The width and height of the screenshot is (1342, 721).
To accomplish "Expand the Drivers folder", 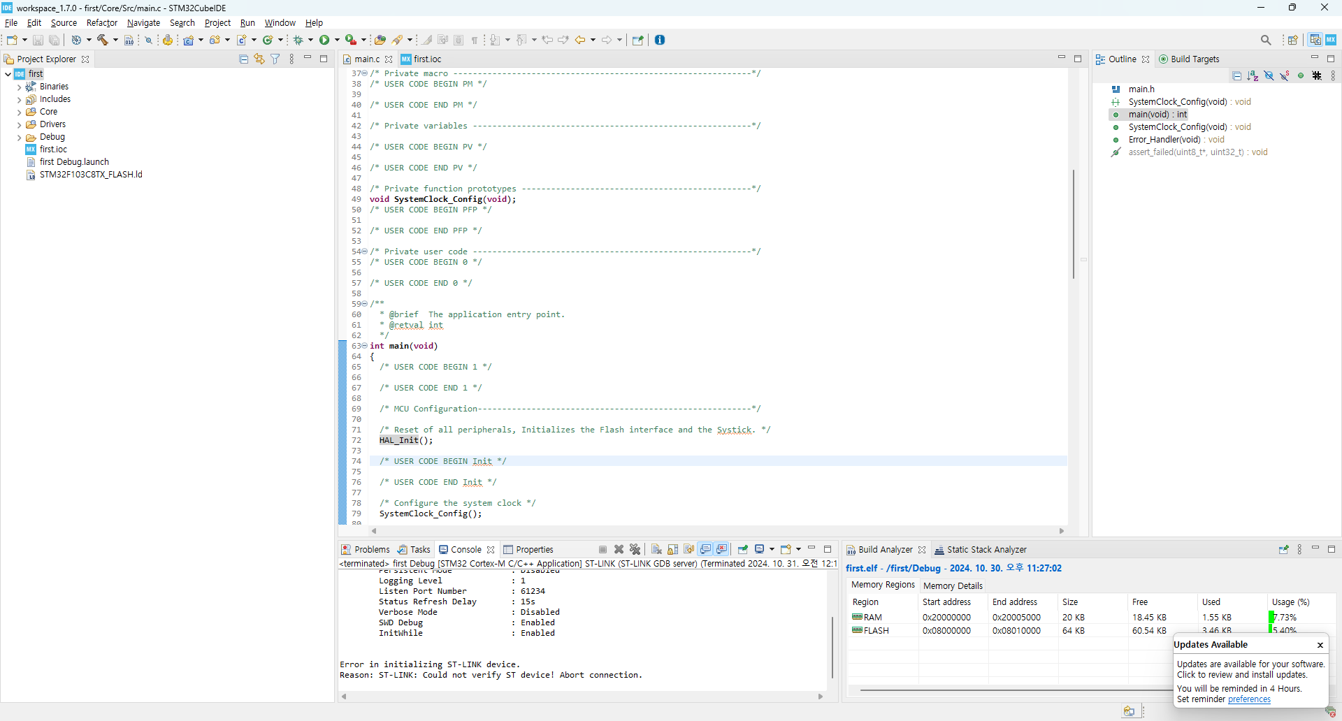I will [x=19, y=125].
